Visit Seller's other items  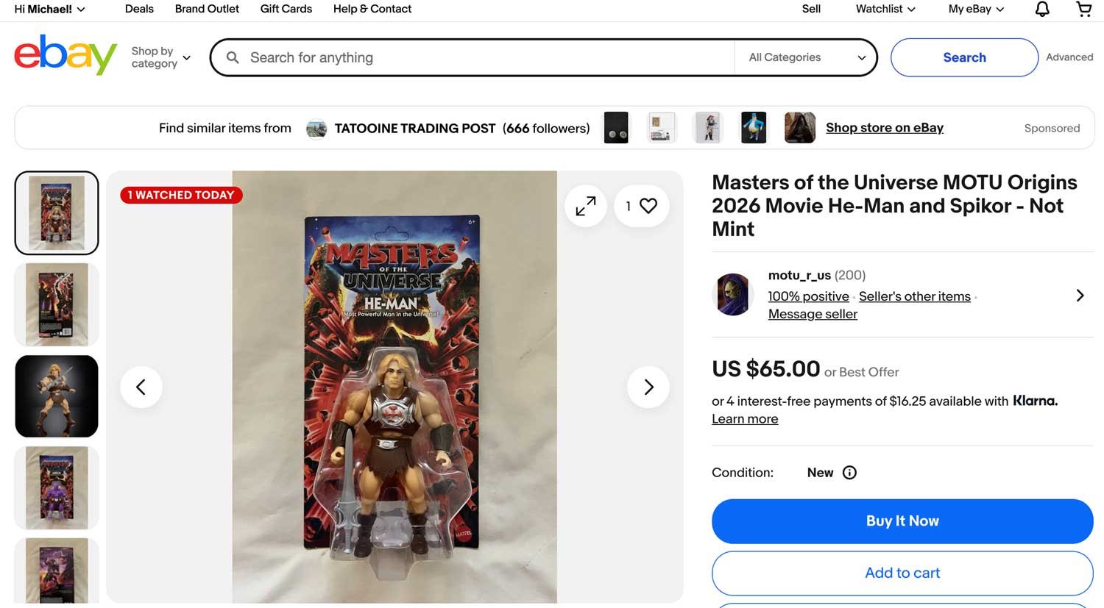[x=914, y=296]
